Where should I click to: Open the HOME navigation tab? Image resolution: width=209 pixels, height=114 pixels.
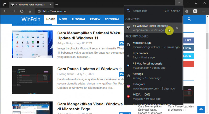(50, 19)
